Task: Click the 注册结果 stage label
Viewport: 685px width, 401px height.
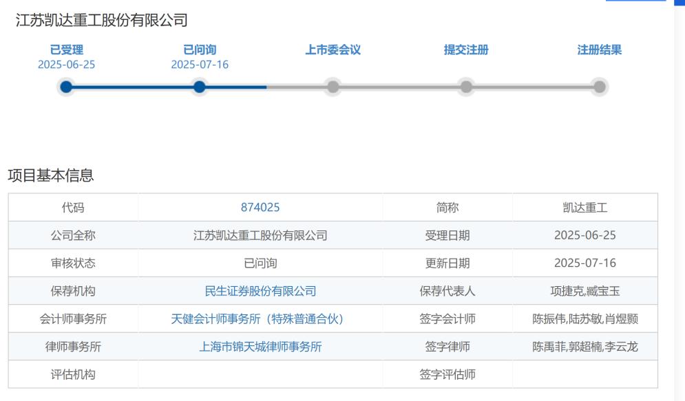Action: (600, 50)
